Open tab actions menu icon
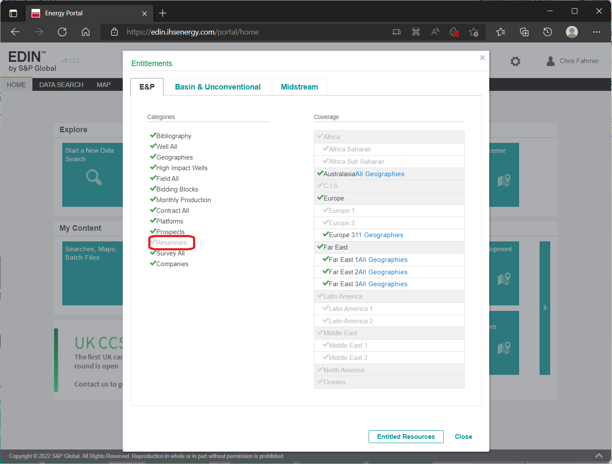The height and width of the screenshot is (464, 612). coord(13,13)
